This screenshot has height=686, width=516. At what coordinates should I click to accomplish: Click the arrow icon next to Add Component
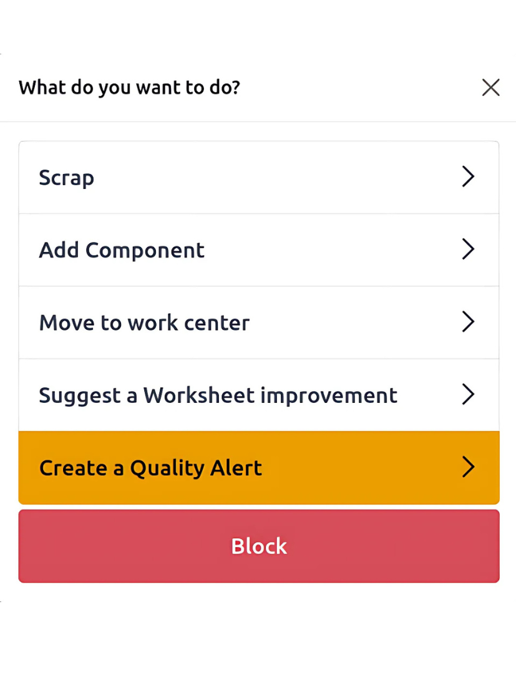pyautogui.click(x=468, y=249)
